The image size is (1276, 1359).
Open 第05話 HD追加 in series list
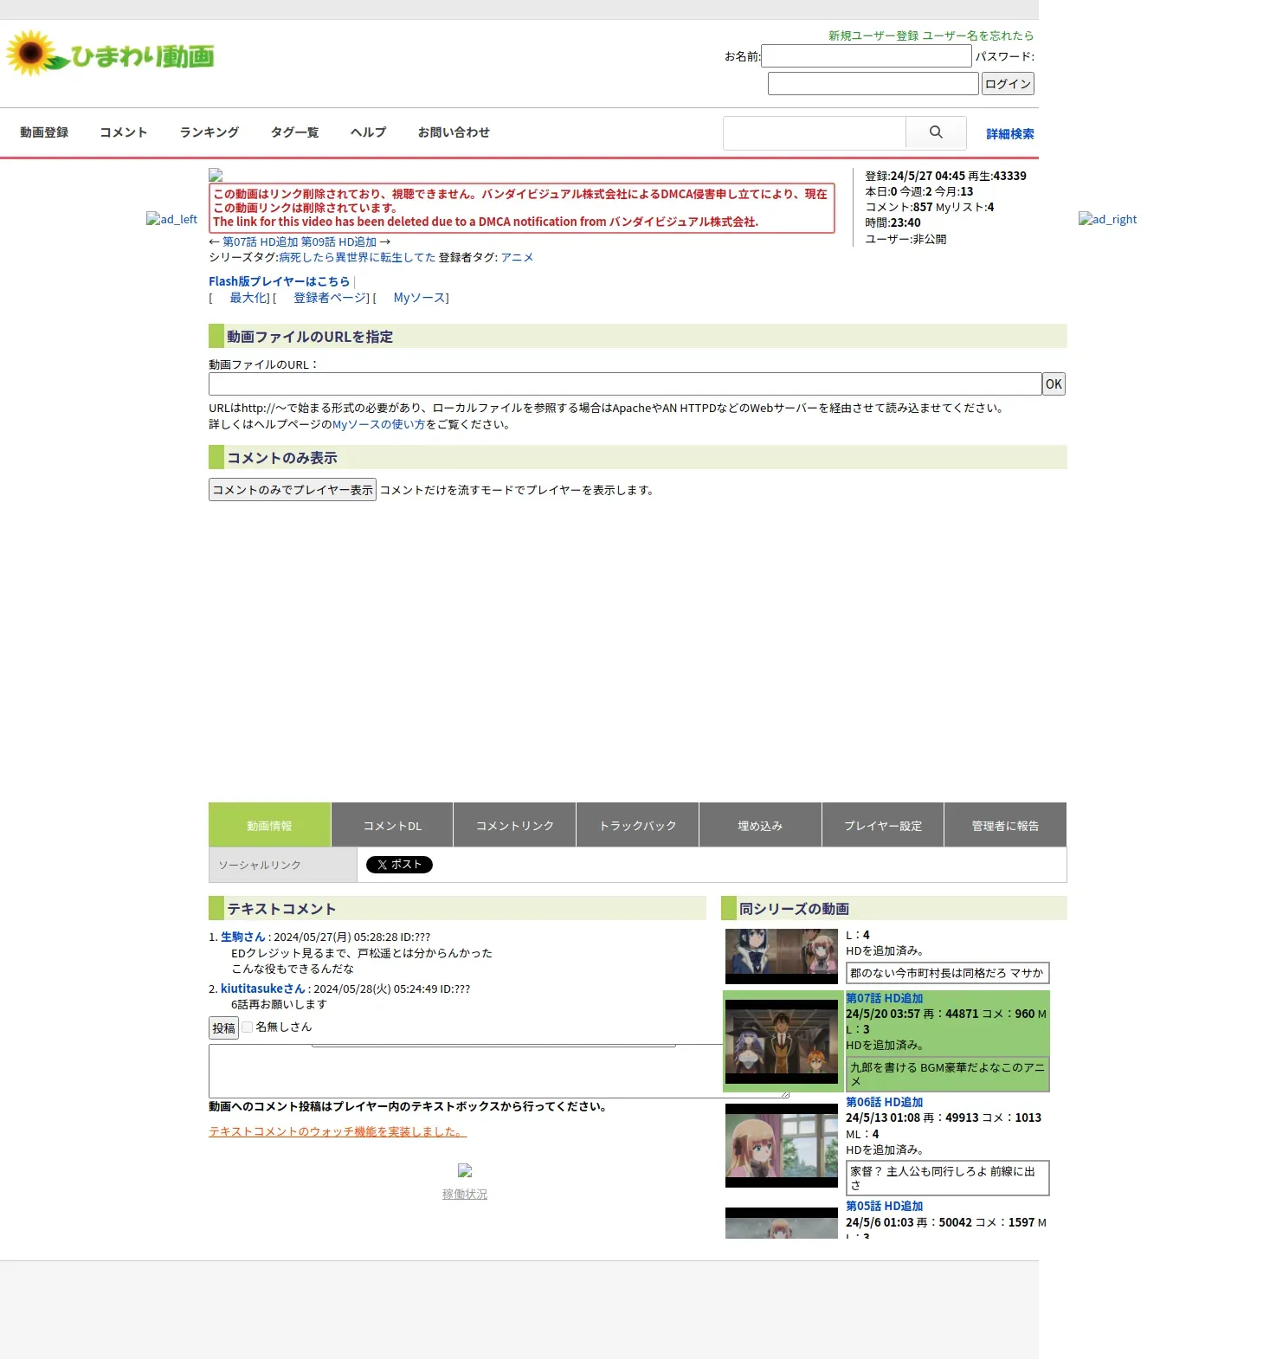(x=884, y=1206)
